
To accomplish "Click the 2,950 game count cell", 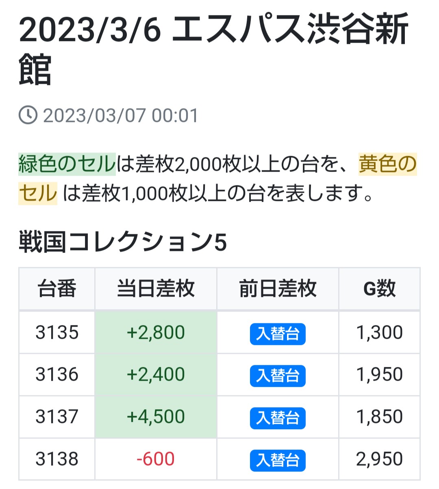I will pos(380,459).
